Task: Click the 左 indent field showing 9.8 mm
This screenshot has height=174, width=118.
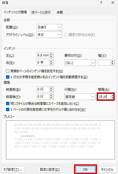Action: [x=43, y=55]
